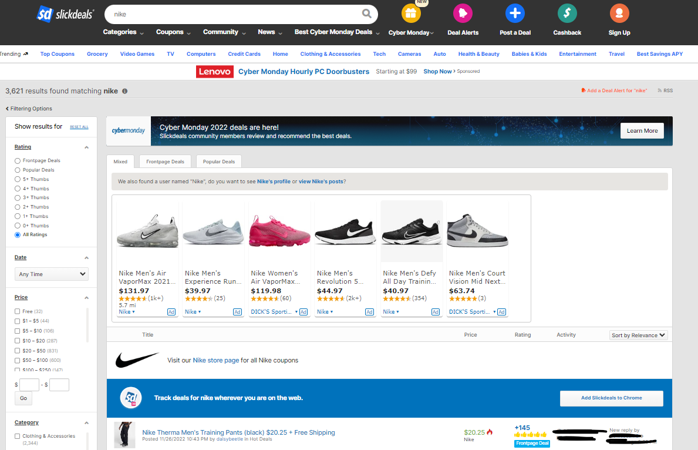This screenshot has width=698, height=450.
Task: Click the minimum price input field
Action: click(x=29, y=385)
